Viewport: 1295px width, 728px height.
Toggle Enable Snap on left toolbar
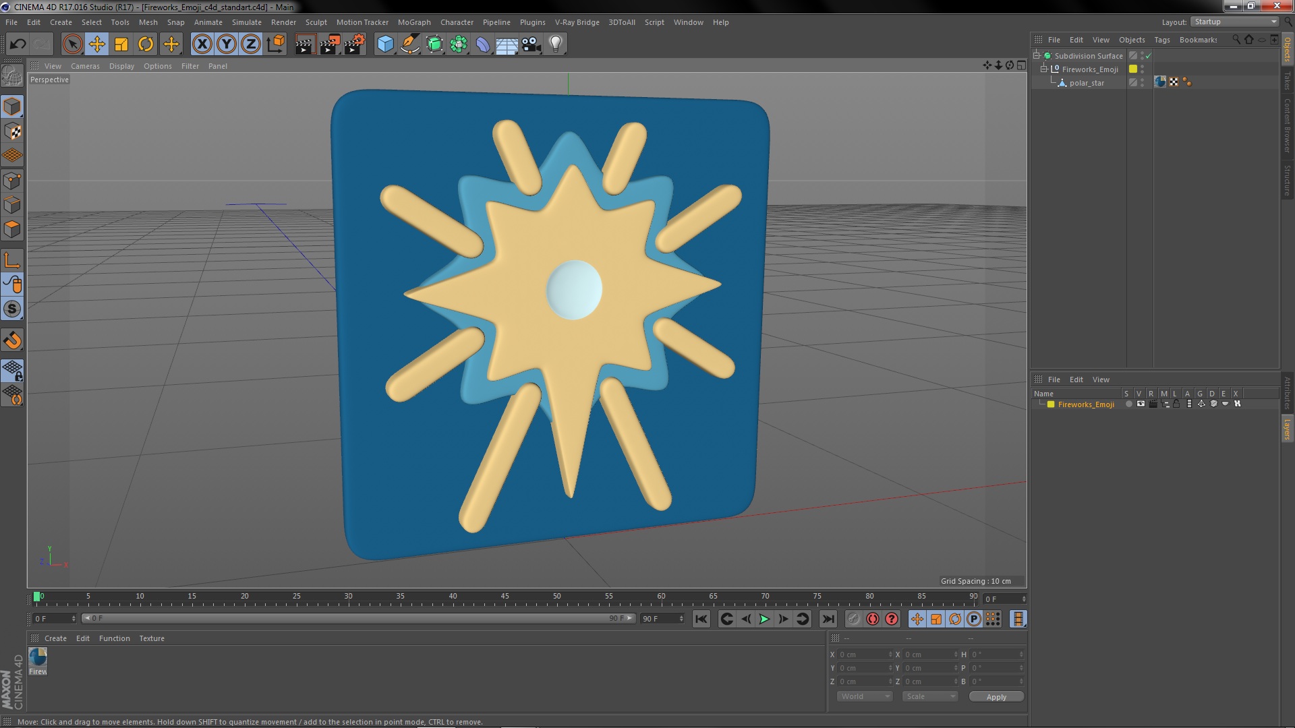[x=12, y=340]
